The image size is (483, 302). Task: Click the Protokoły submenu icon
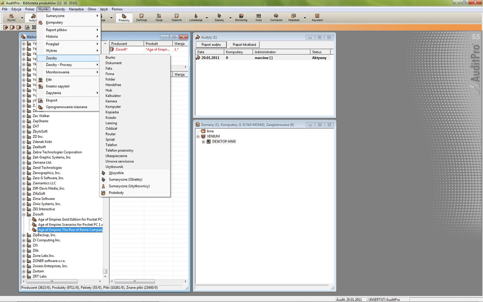coord(103,193)
